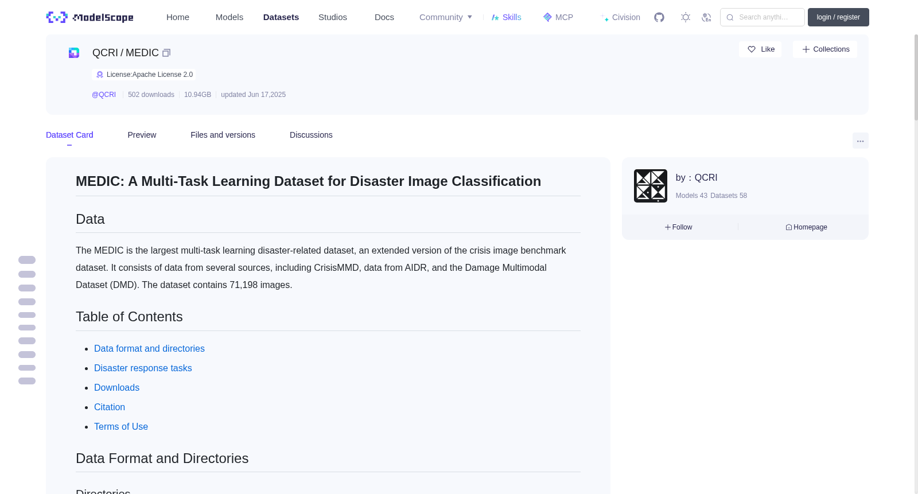Click the '502 downloads' text
This screenshot has width=918, height=494.
(x=151, y=95)
